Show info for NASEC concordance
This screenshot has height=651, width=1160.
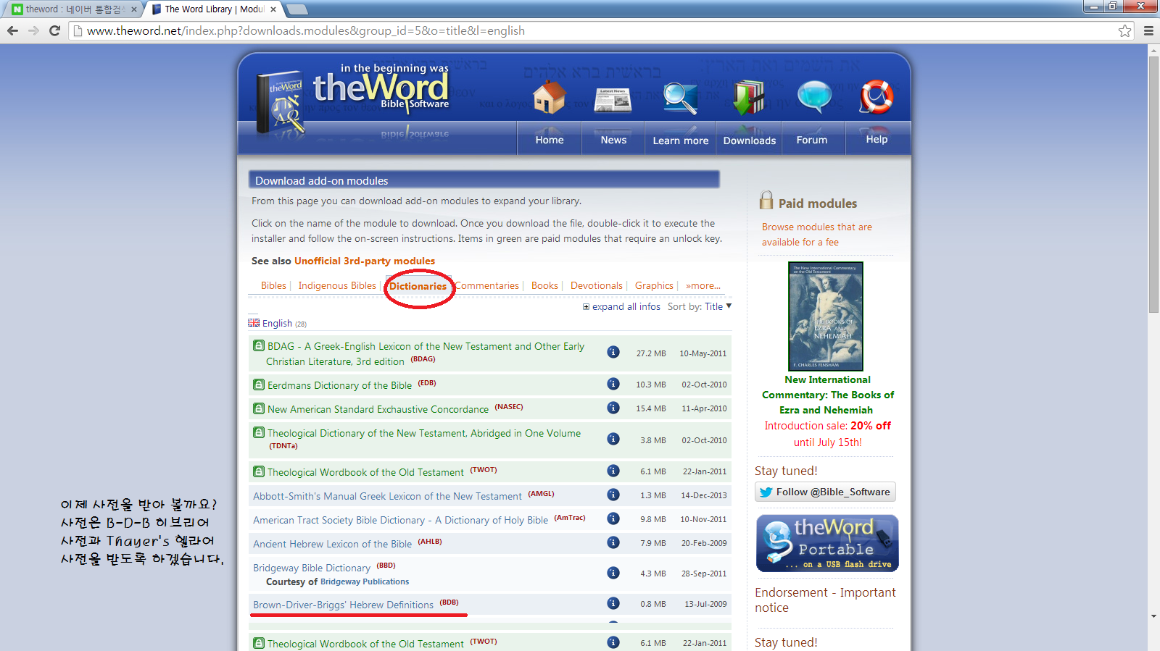(613, 408)
